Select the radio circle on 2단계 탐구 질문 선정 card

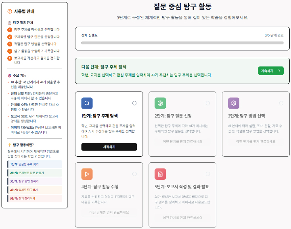(208, 103)
